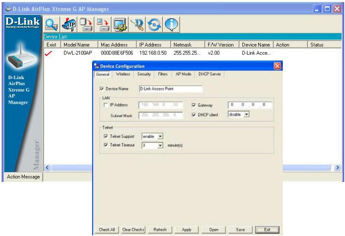Click the Status column header

point(324,45)
